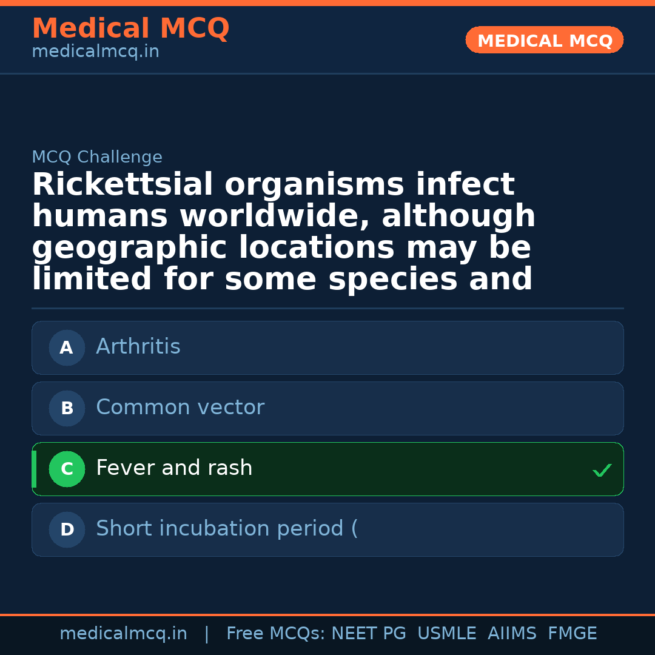
Task: Select the Fever and rash answer text
Action: click(174, 468)
